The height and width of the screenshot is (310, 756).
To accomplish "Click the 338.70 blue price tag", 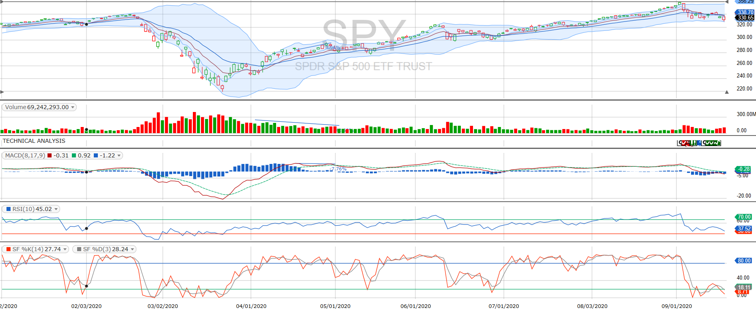I will click(744, 12).
